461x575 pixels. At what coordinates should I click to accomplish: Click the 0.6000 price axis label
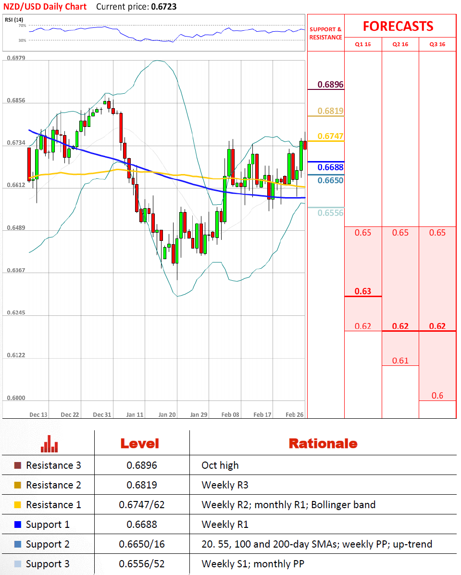coord(16,398)
